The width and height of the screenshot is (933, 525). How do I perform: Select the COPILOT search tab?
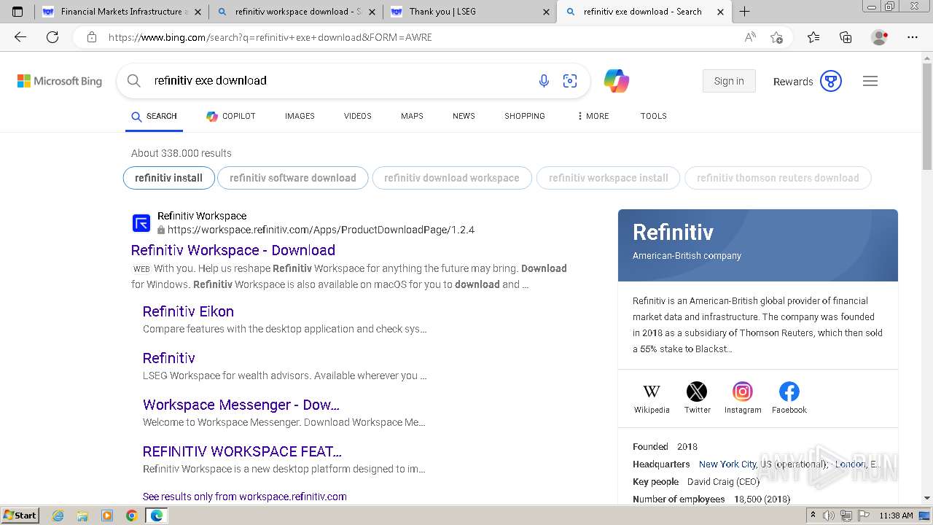pos(231,116)
